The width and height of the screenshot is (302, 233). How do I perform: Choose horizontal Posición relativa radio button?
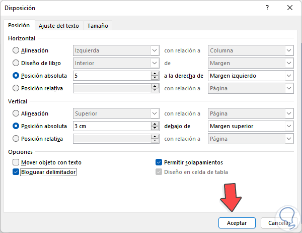click(16, 88)
